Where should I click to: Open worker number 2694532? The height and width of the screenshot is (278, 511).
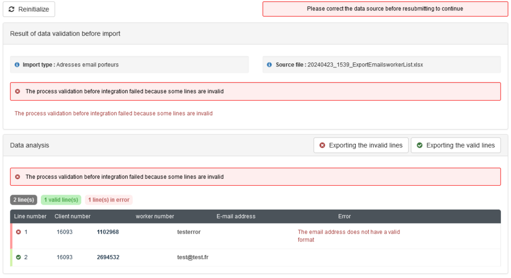point(108,258)
